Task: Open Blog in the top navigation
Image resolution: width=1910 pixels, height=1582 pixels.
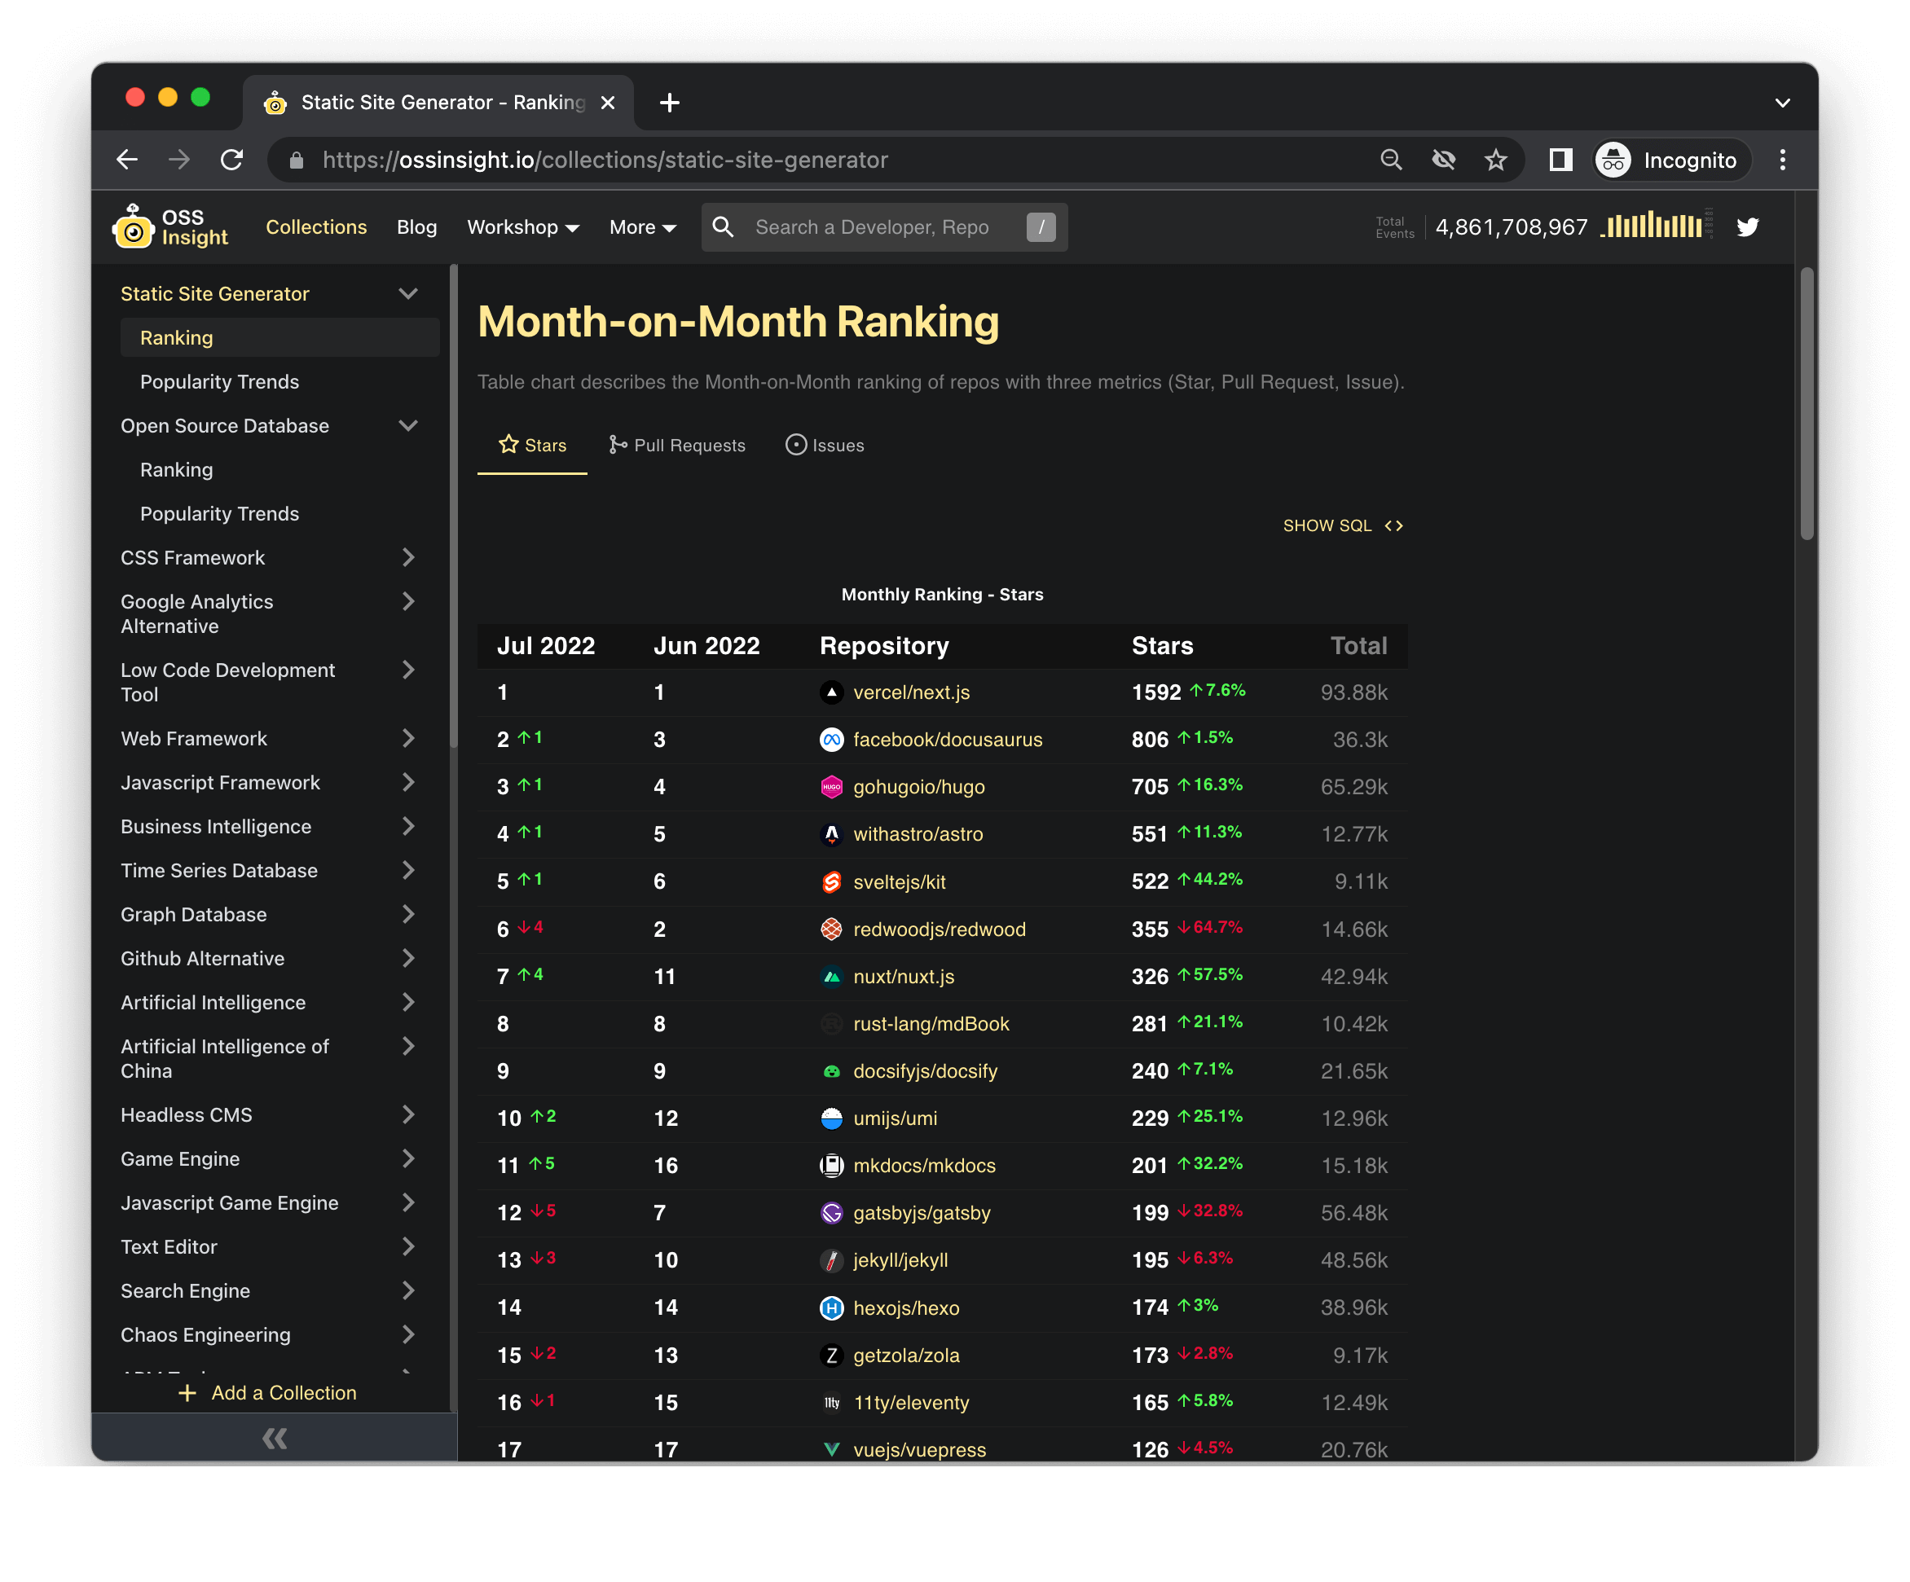Action: tap(416, 227)
